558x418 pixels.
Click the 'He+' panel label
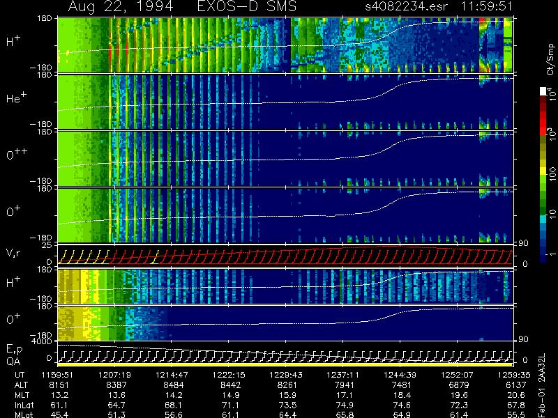coord(16,98)
